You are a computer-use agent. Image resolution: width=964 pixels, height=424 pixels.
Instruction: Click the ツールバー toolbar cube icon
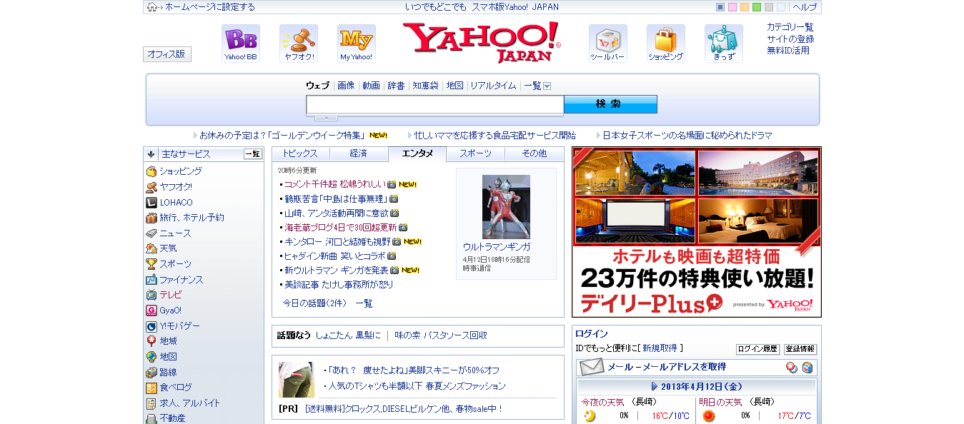click(608, 44)
